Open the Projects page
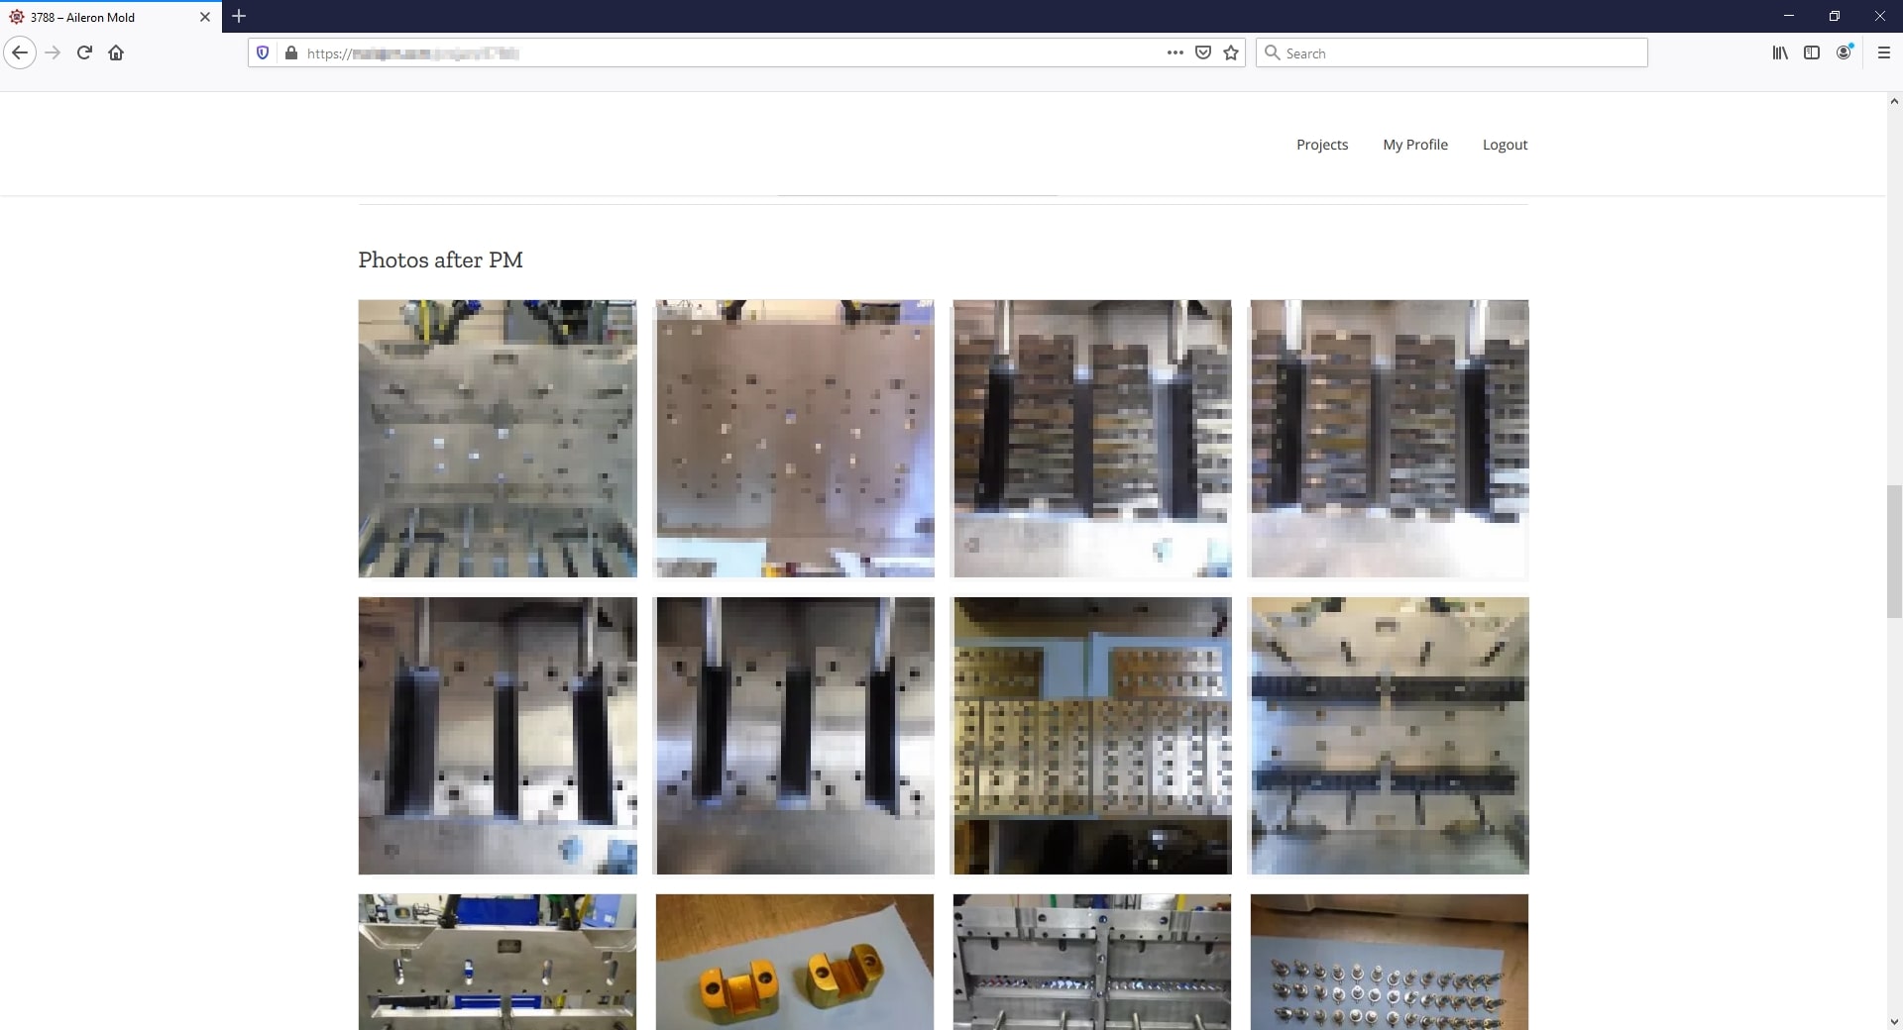The width and height of the screenshot is (1903, 1030). (1322, 145)
